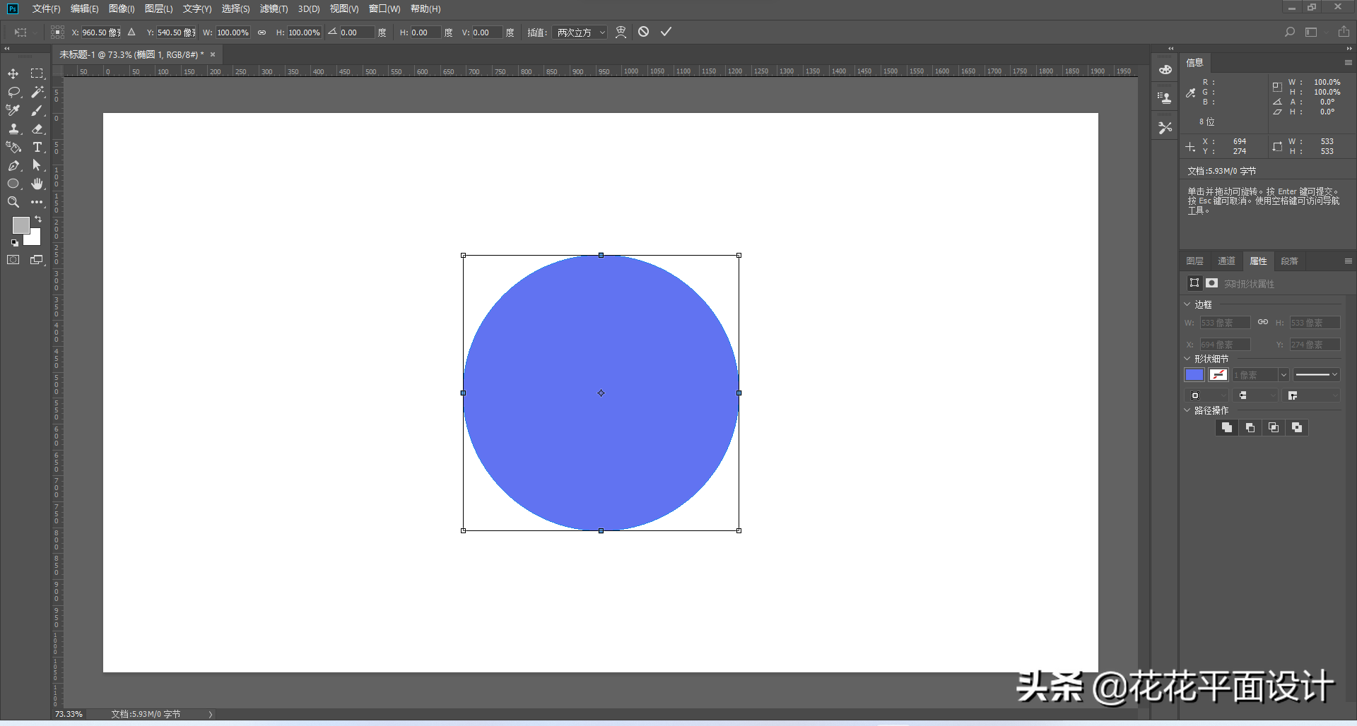
Task: Collapse the 路径操作 section
Action: [x=1187, y=410]
